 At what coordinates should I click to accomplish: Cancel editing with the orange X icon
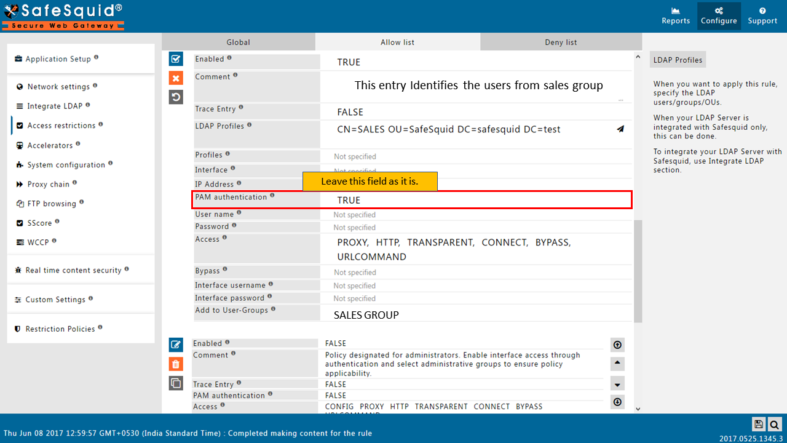click(176, 78)
